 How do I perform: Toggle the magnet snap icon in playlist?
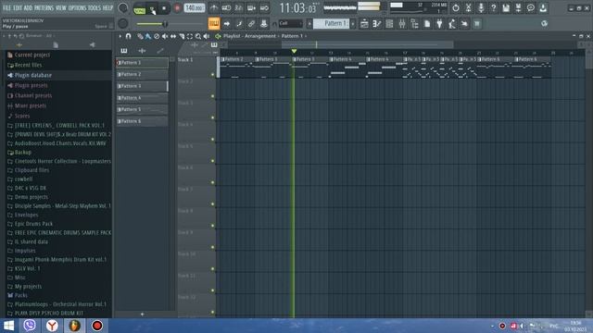(x=128, y=36)
